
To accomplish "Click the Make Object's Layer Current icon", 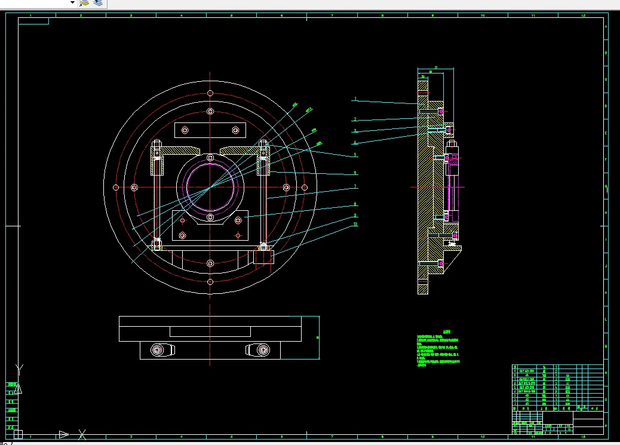I will point(84,3).
